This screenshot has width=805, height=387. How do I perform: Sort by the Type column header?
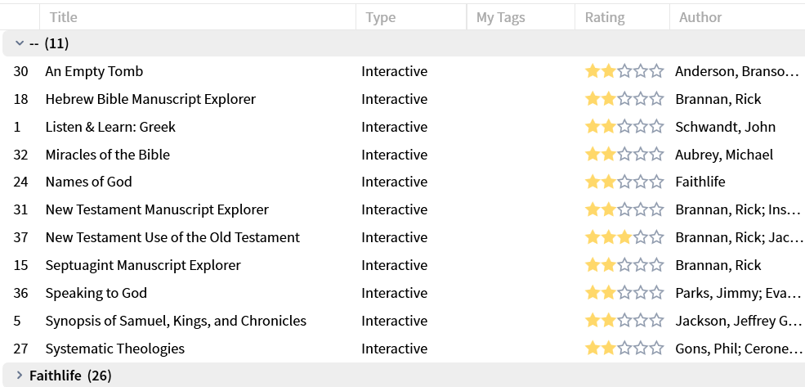click(381, 17)
